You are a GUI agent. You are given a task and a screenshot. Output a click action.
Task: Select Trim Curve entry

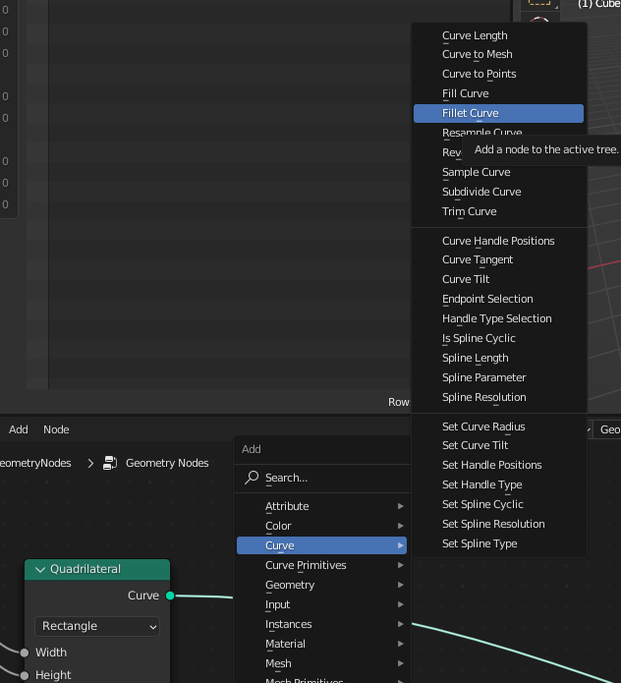498,211
